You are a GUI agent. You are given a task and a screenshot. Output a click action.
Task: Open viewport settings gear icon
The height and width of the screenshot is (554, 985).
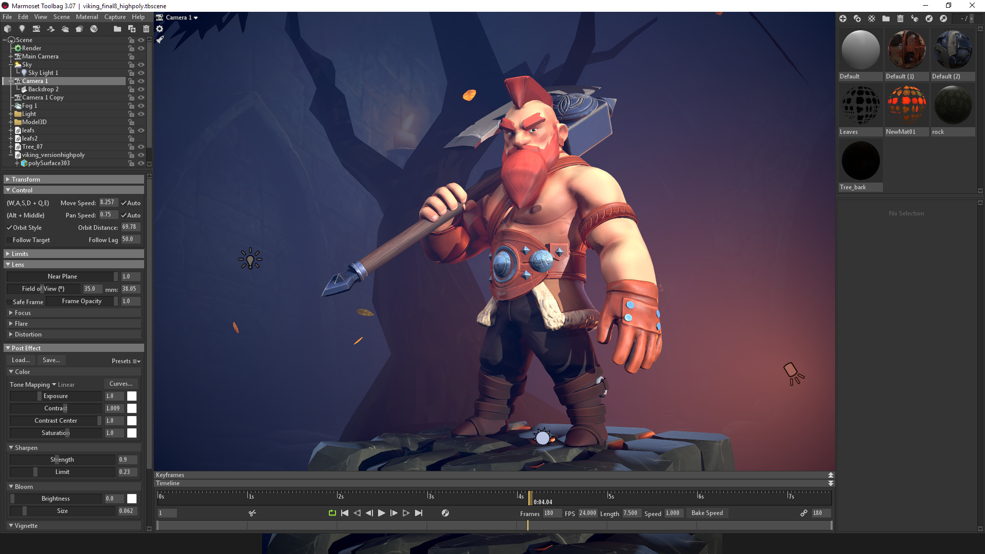click(x=160, y=29)
